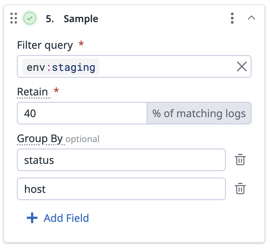Image resolution: width=270 pixels, height=248 pixels.
Task: Grab the drag handle of the Sample step
Action: coord(14,18)
